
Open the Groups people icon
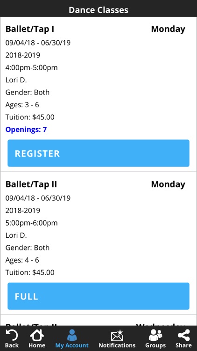pyautogui.click(x=155, y=335)
